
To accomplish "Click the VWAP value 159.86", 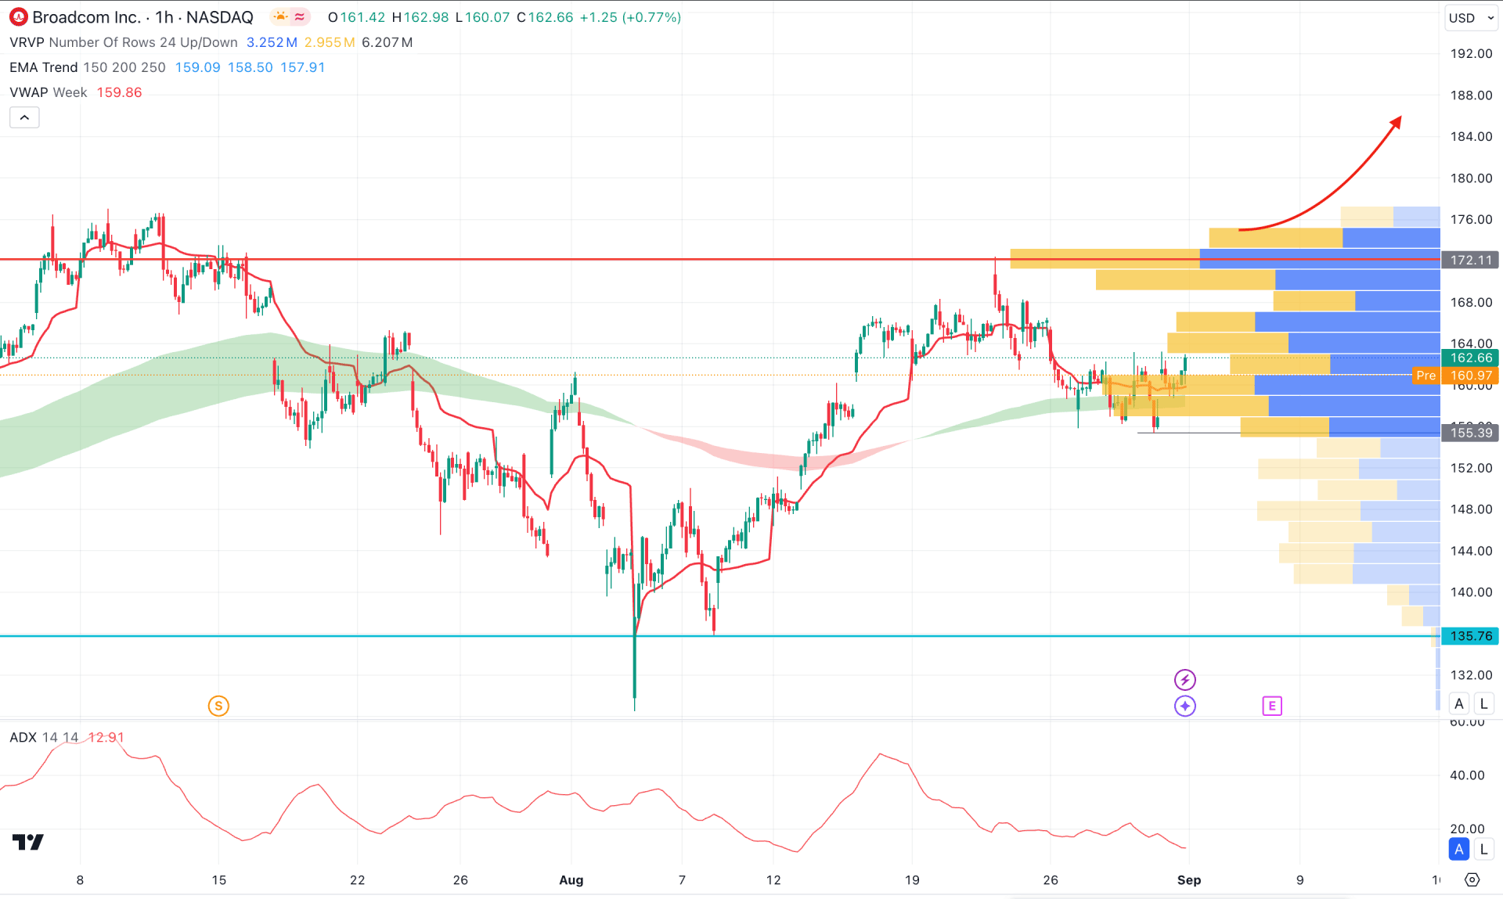I will [x=119, y=92].
